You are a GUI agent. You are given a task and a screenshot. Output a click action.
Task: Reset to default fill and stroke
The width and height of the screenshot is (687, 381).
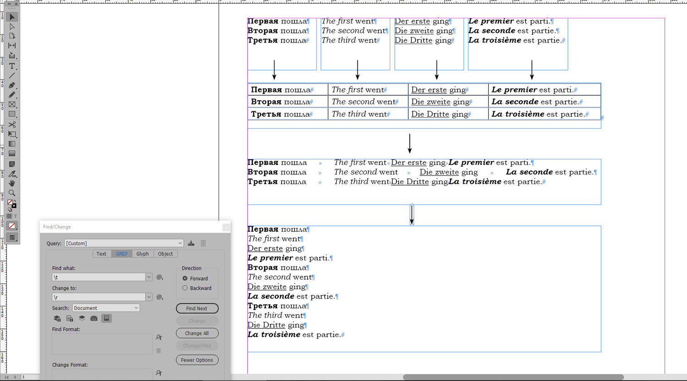[x=10, y=210]
